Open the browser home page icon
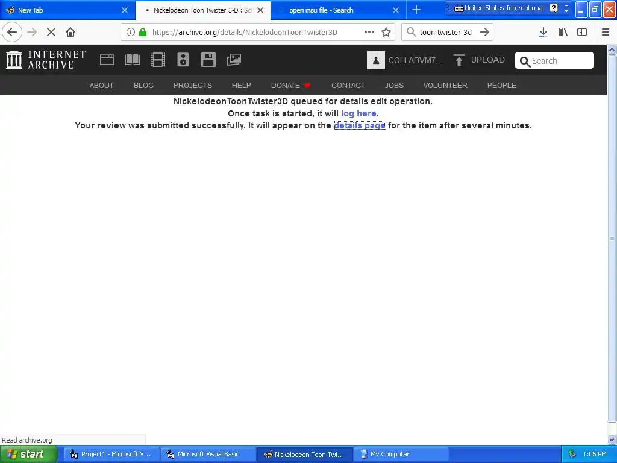Screen dimensions: 617x463 point(70,33)
